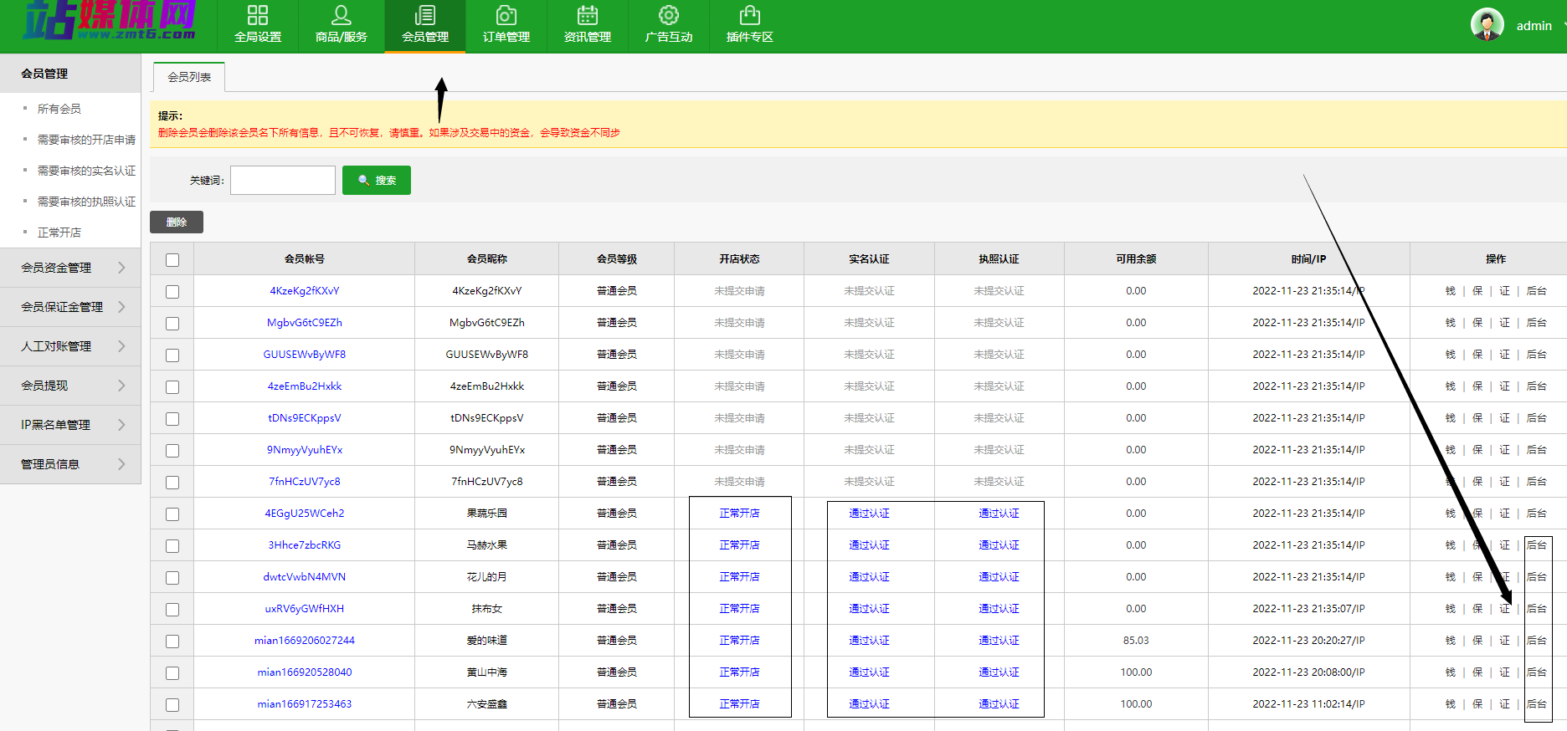Expand the IP黑名单管理 sidebar section

[x=70, y=425]
